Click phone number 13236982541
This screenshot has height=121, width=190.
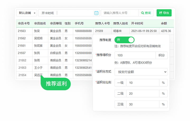coord(83,68)
